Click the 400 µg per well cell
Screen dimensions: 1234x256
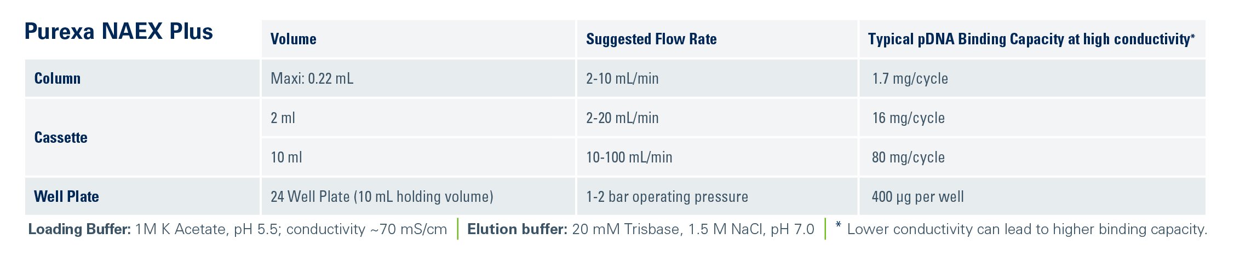tap(1032, 196)
